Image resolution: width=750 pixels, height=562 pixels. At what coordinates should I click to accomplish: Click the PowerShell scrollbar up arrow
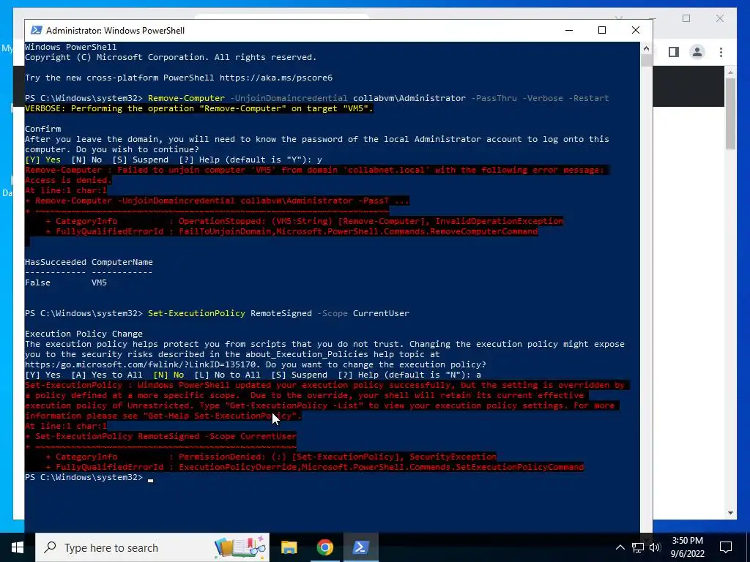(646, 48)
